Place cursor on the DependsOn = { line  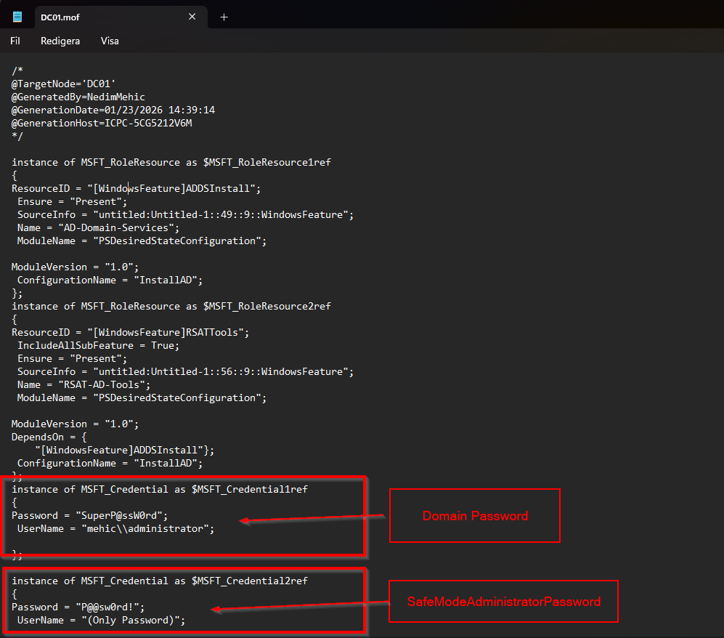49,437
